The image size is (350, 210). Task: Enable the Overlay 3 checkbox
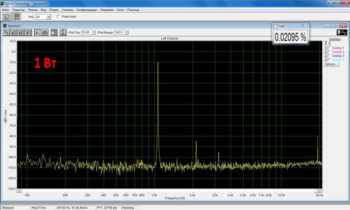pyautogui.click(x=330, y=56)
